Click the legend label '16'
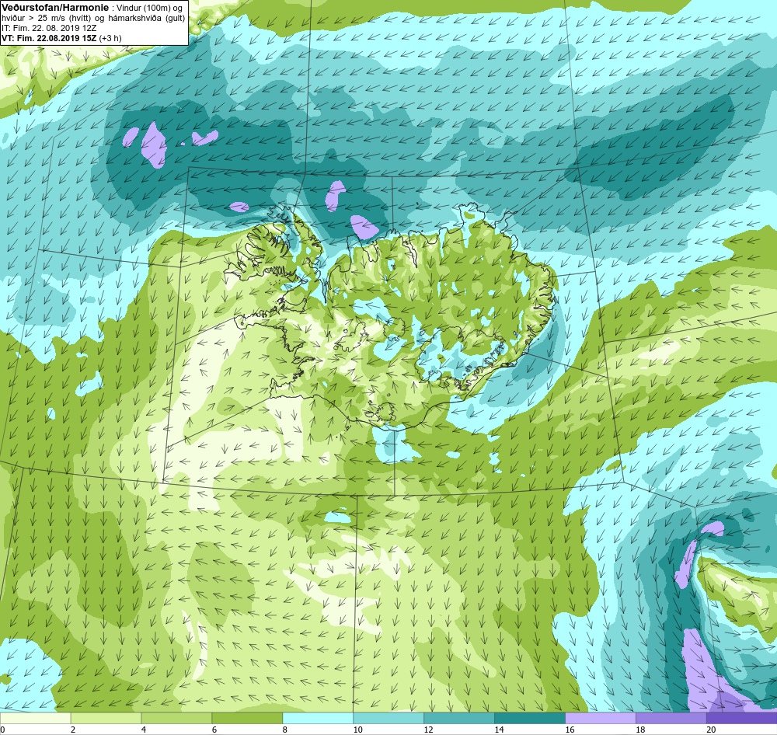This screenshot has width=777, height=735. click(x=570, y=730)
